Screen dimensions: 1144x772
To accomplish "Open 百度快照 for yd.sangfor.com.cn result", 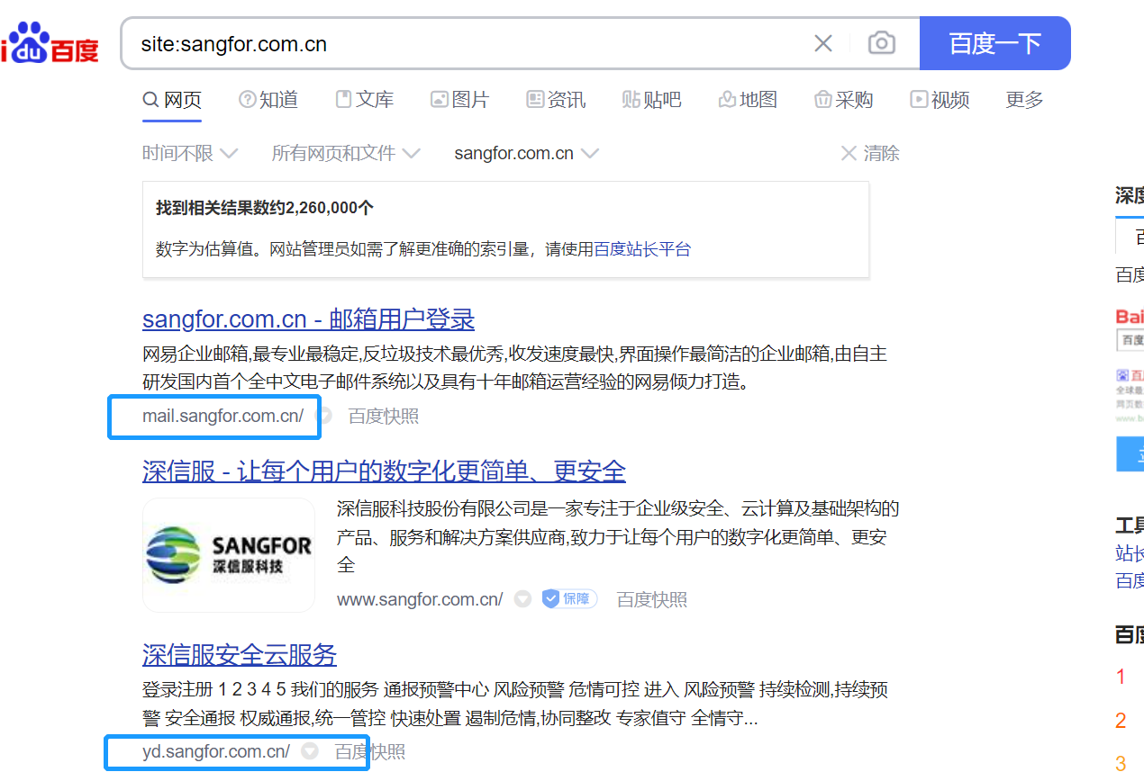I will (370, 751).
